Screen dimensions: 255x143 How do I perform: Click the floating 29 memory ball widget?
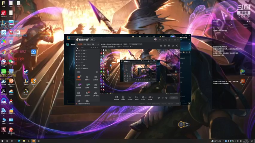click(x=181, y=125)
